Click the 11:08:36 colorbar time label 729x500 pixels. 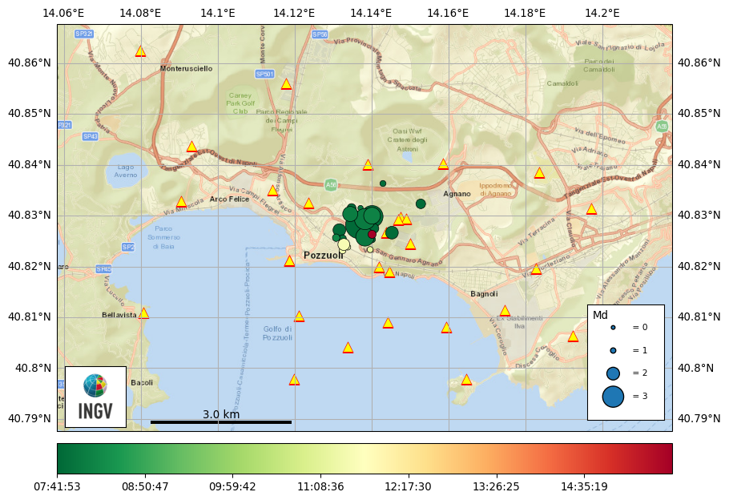pos(320,486)
